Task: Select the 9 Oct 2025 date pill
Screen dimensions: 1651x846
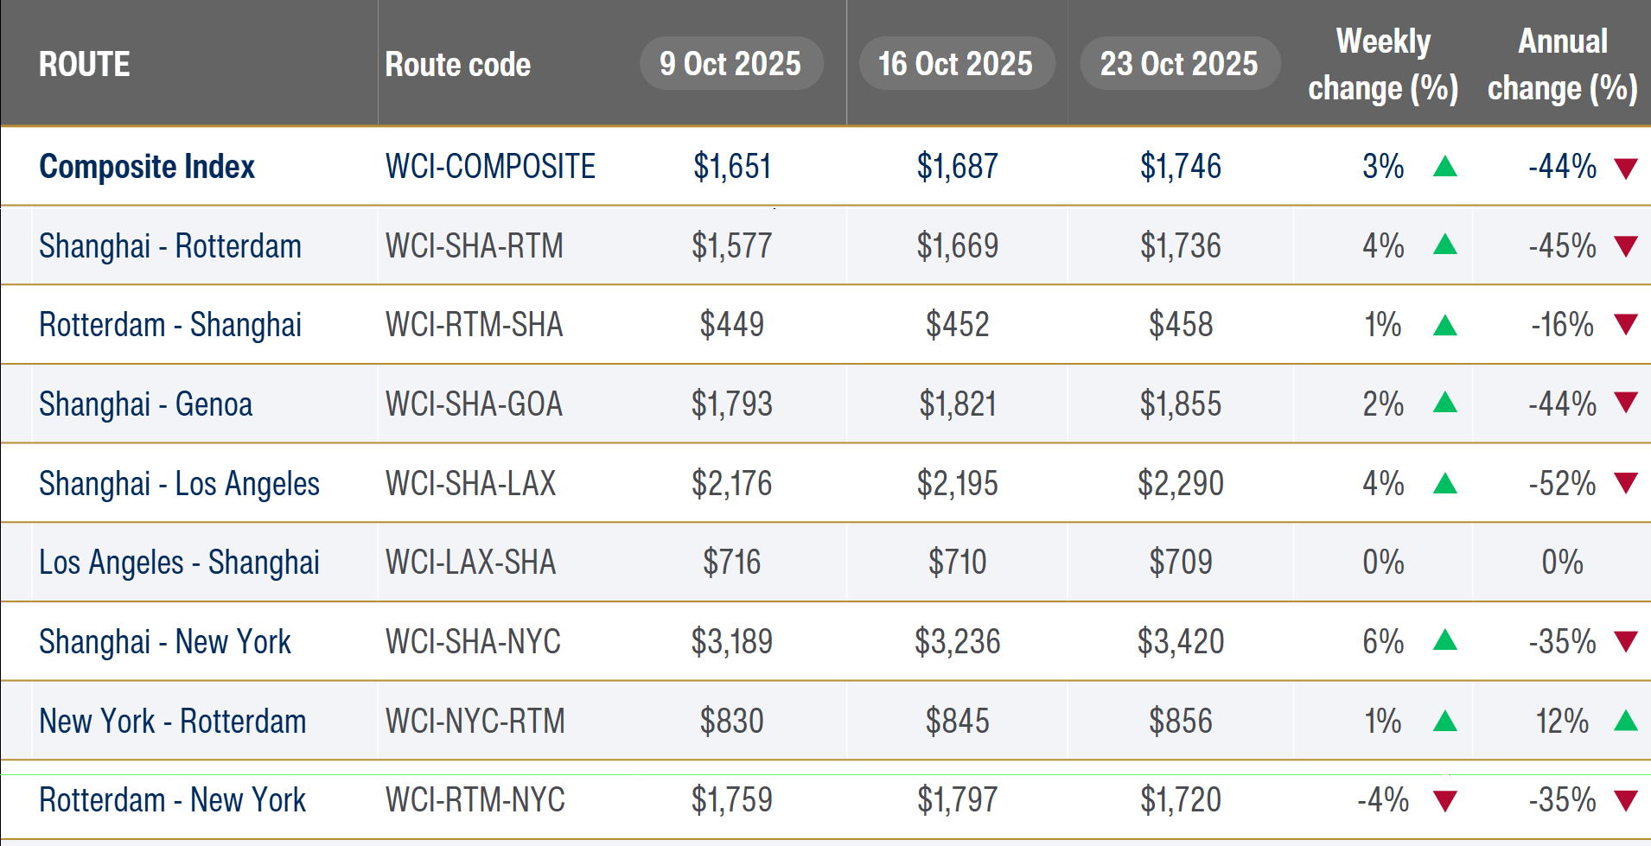Action: (x=731, y=63)
